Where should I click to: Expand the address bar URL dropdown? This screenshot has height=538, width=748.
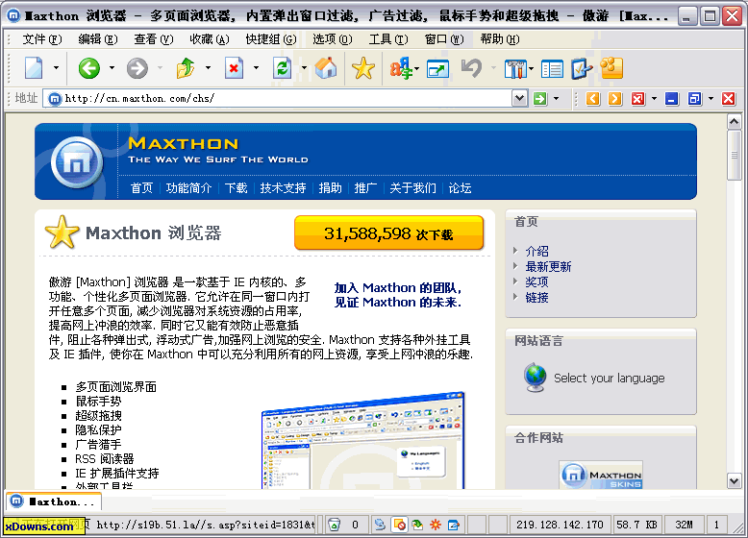(519, 99)
